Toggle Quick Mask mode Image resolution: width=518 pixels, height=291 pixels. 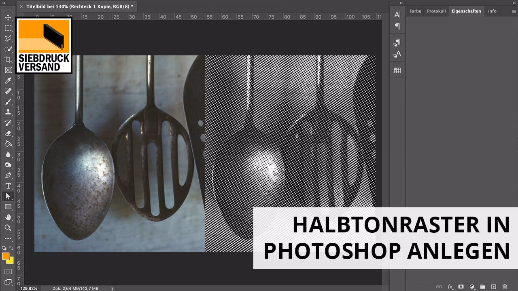[8, 271]
